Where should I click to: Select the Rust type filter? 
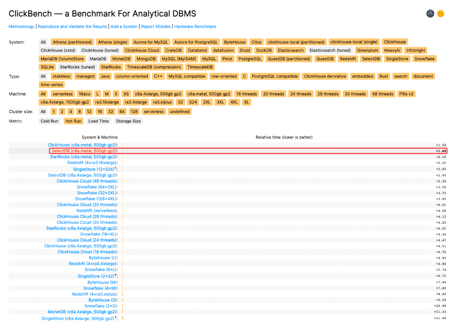(x=383, y=76)
